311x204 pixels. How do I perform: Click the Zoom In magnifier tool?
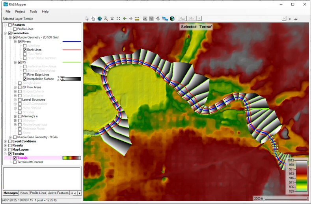coord(106,19)
